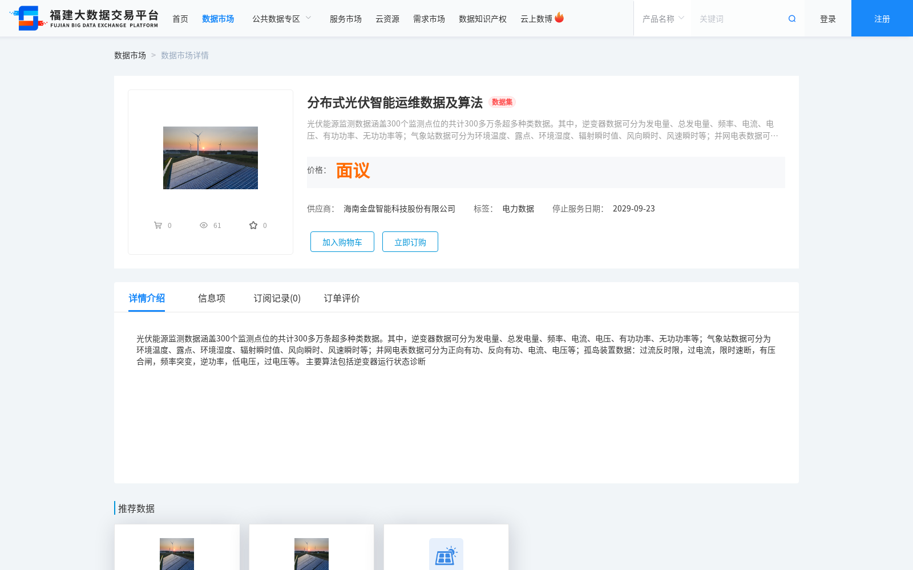This screenshot has width=913, height=570.
Task: Click the 注册 button
Action: tap(882, 18)
